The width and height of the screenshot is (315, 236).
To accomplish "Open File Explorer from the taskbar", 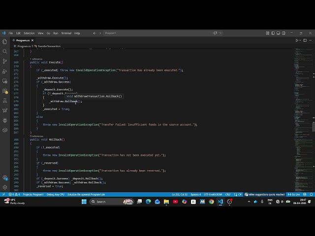I will tap(166, 202).
